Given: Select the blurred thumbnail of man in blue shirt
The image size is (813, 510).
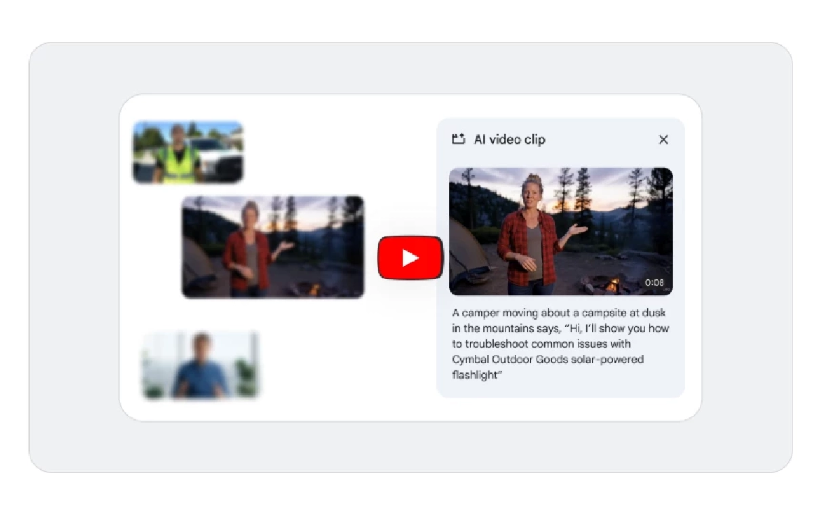Looking at the screenshot, I should tap(201, 365).
